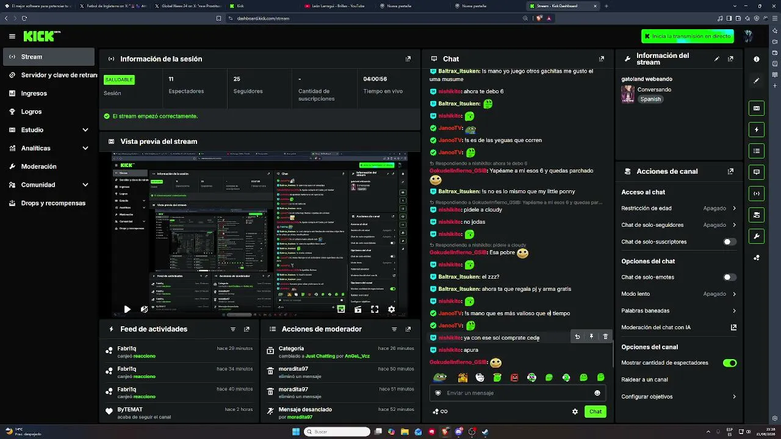
Task: Click Raidear a un canal
Action: coord(644,380)
